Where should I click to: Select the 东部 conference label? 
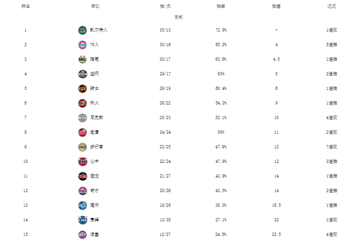pyautogui.click(x=178, y=17)
